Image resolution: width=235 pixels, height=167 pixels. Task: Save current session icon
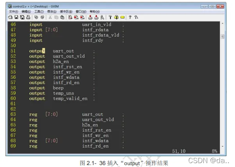(96, 18)
